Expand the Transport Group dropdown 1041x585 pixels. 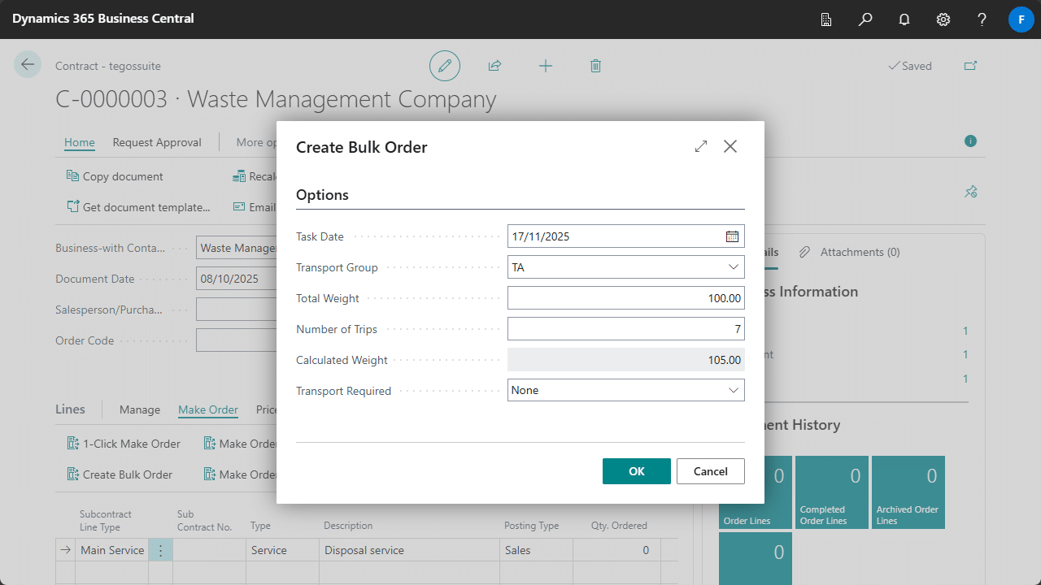tap(734, 267)
